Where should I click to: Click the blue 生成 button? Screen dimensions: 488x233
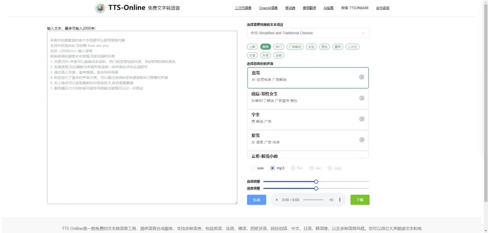256,200
